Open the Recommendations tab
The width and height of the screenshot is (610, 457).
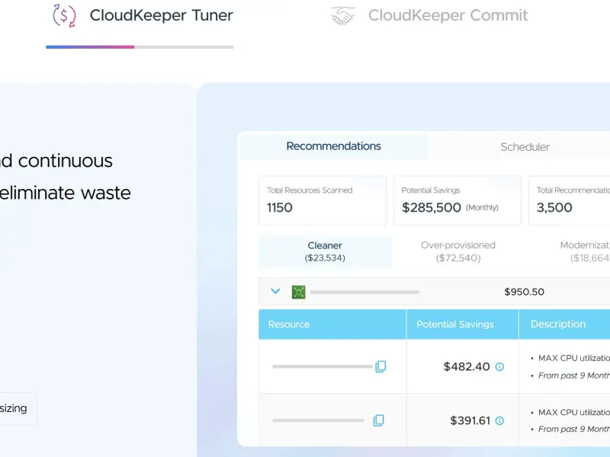[x=334, y=146]
